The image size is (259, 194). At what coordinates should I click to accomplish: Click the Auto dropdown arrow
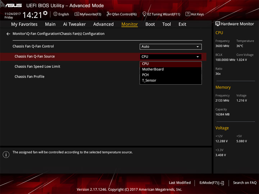197,47
